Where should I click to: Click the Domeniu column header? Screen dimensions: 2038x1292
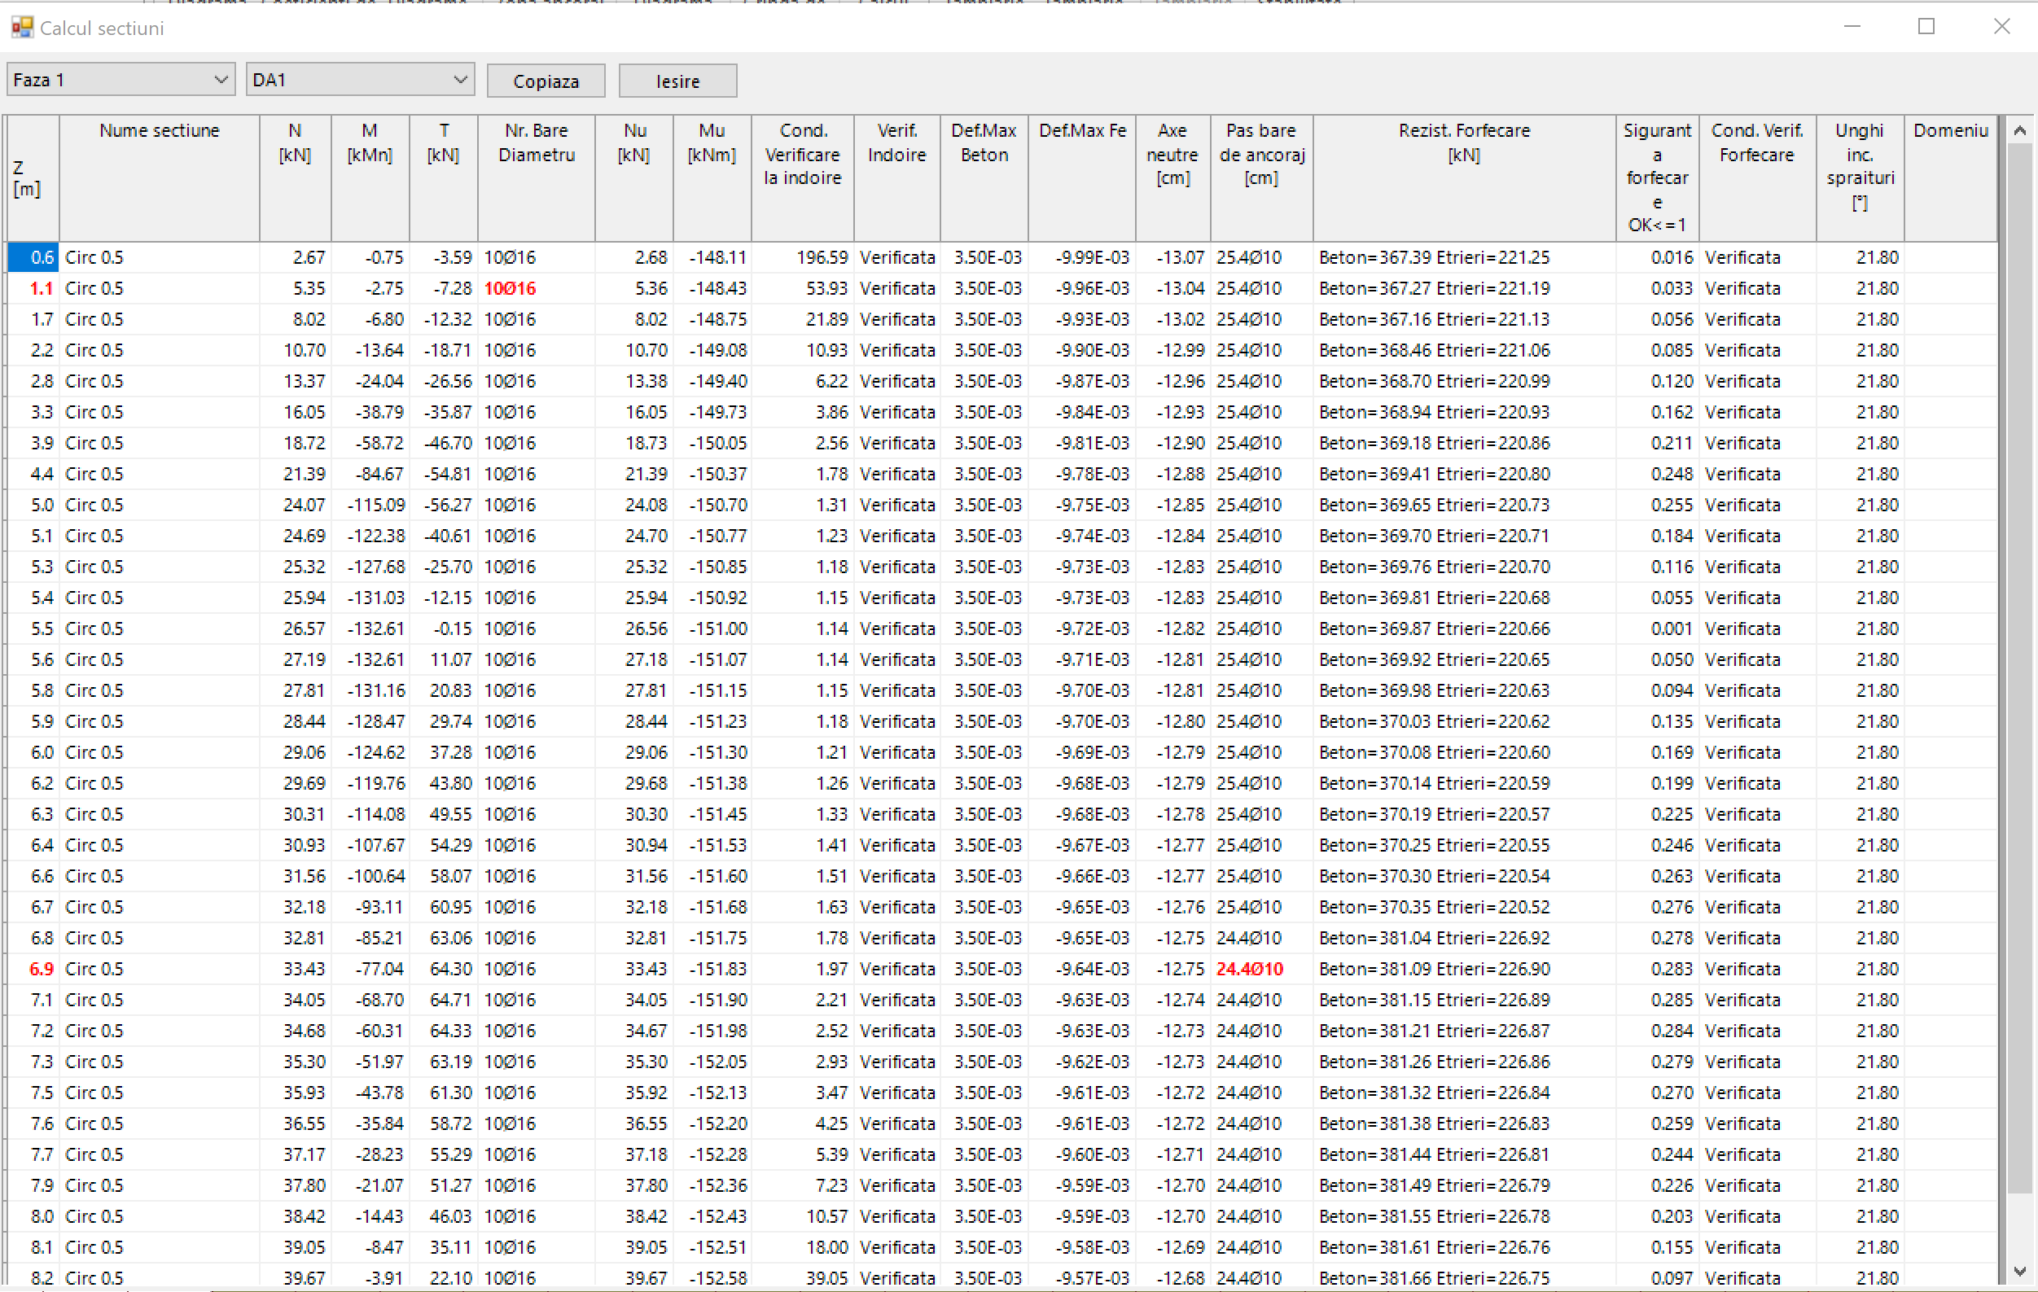pyautogui.click(x=1950, y=131)
